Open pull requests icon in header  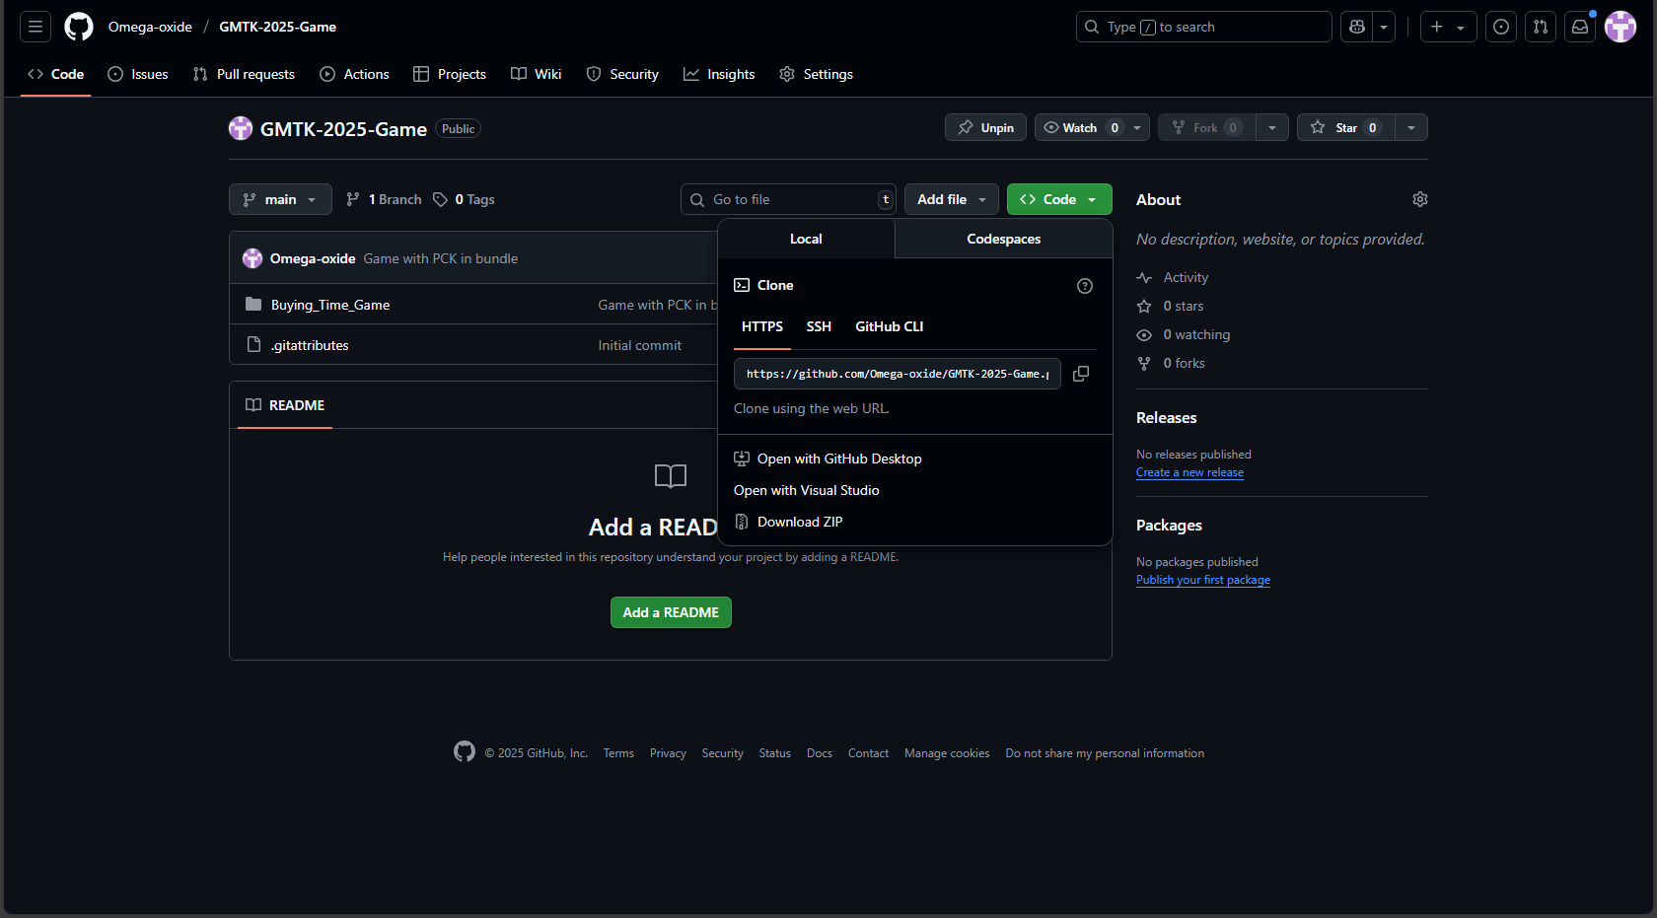point(1541,27)
